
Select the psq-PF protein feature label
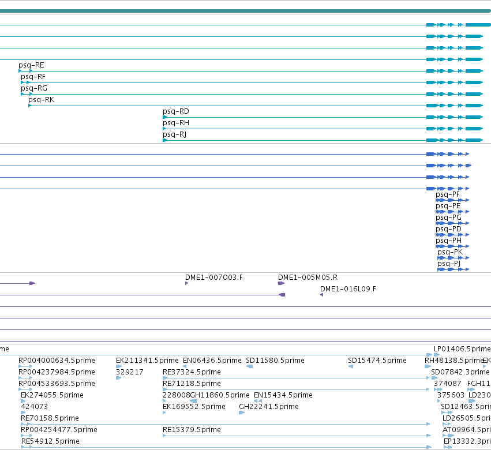(448, 194)
